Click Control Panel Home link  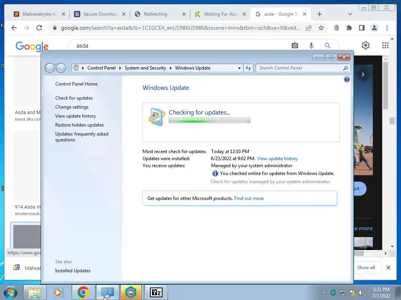(76, 84)
